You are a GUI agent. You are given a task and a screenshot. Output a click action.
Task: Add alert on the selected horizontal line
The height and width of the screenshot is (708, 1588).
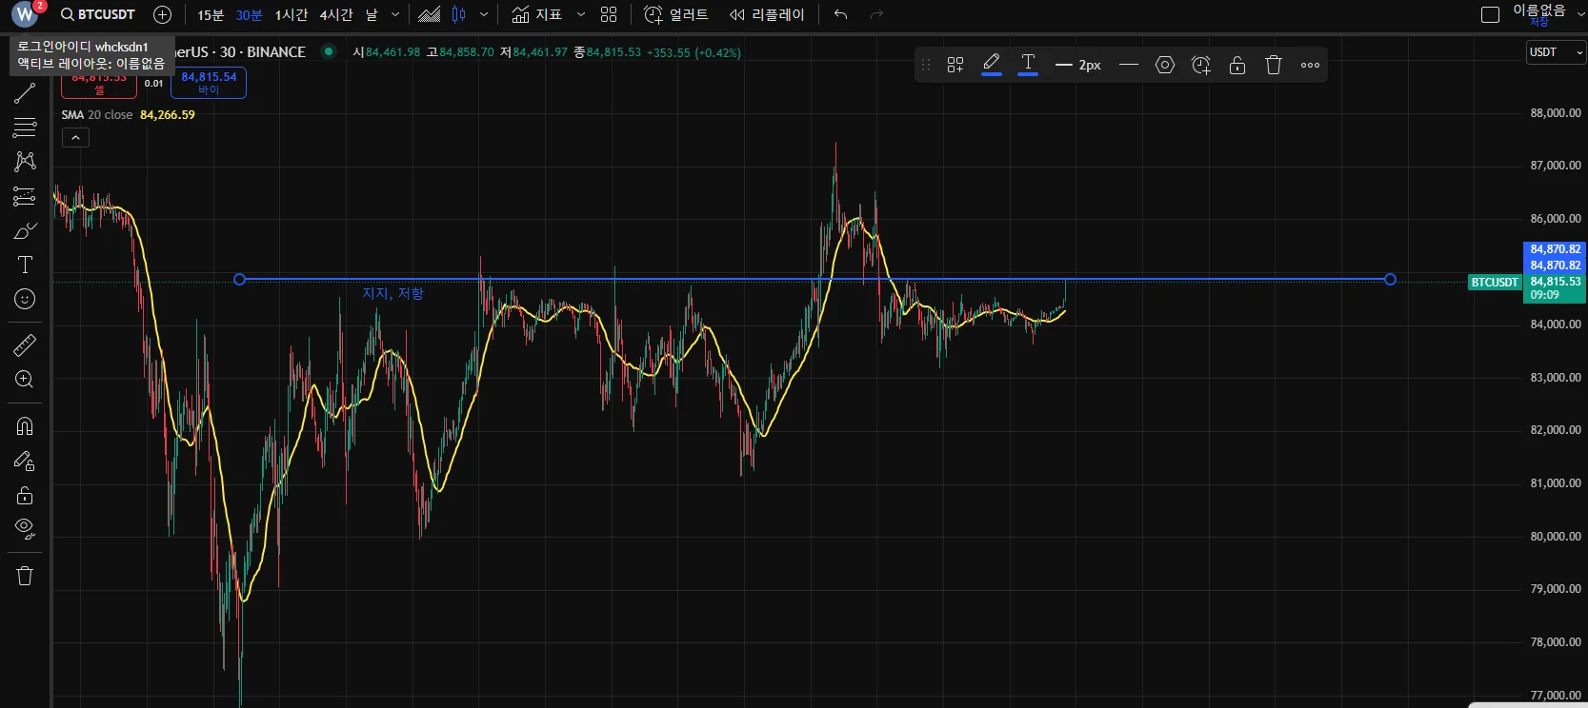click(1201, 65)
